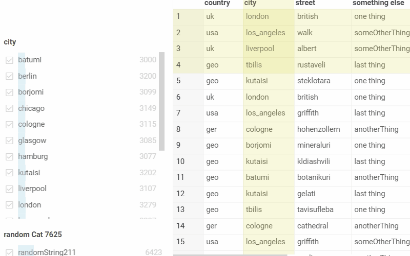The width and height of the screenshot is (410, 256).
Task: Select the rustaveli cell in row 4
Action: [x=311, y=65]
